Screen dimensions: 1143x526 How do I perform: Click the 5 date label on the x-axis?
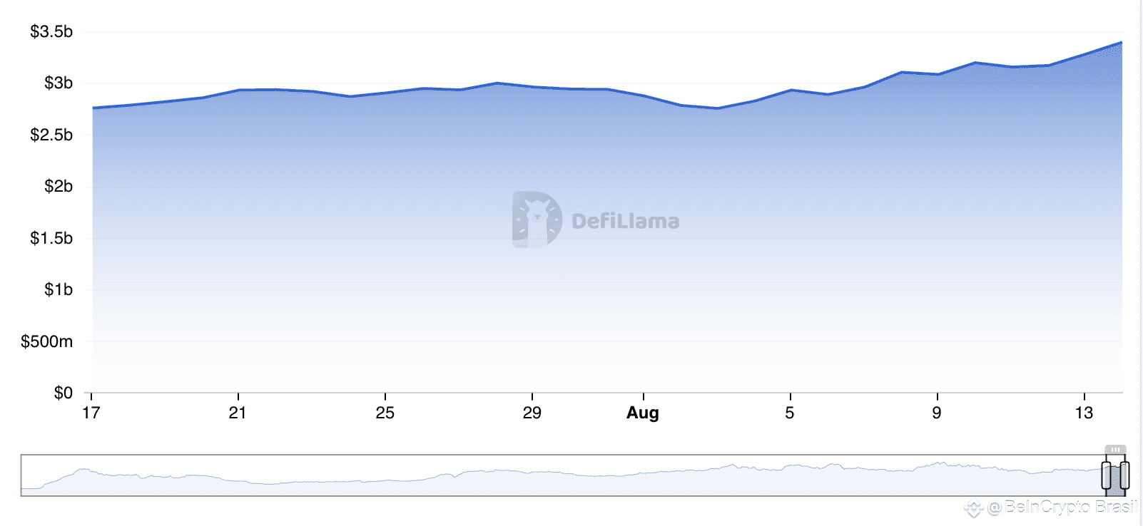(790, 413)
